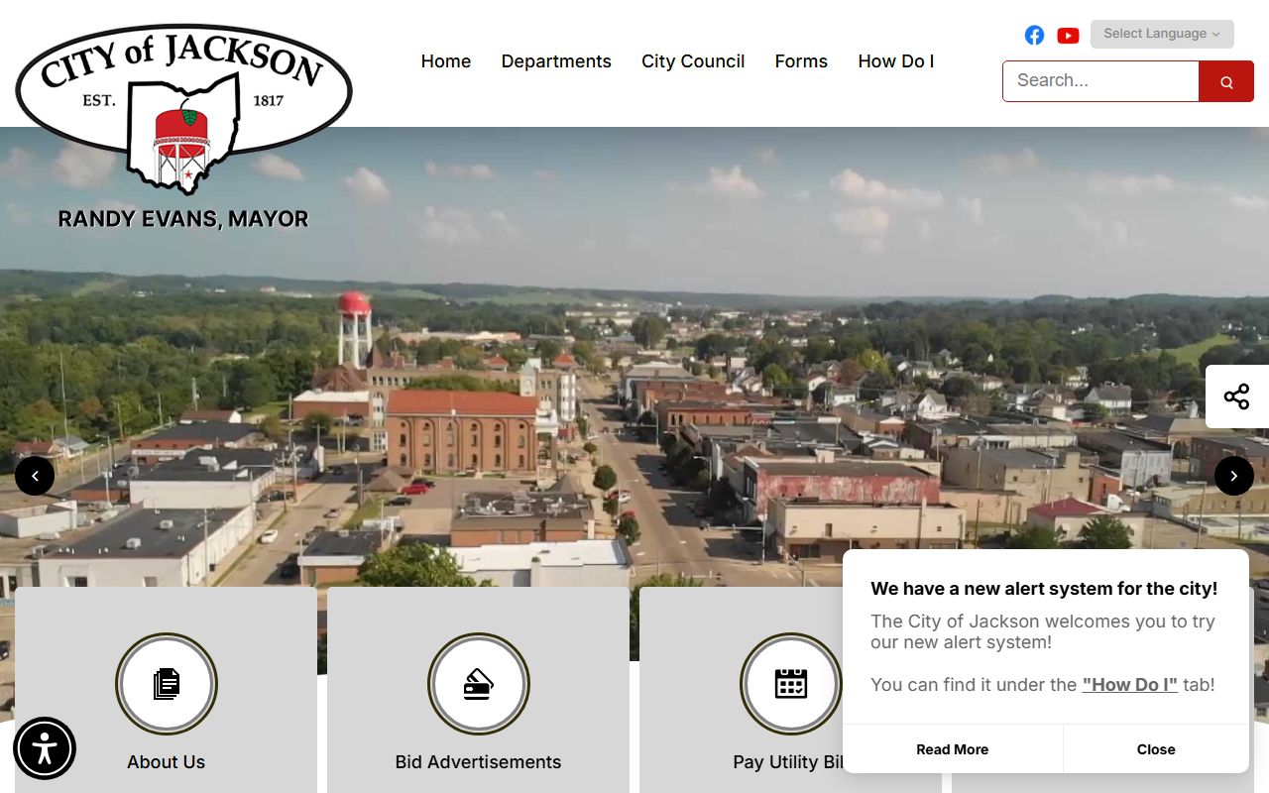The width and height of the screenshot is (1269, 793).
Task: Open the Home menu item
Action: [446, 61]
